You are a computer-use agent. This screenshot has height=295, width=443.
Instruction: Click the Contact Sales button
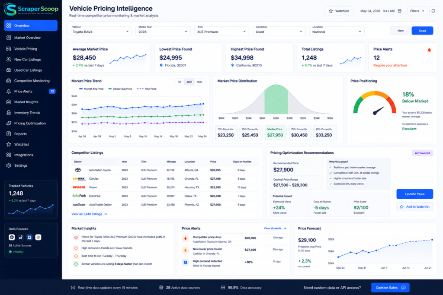pos(390,288)
